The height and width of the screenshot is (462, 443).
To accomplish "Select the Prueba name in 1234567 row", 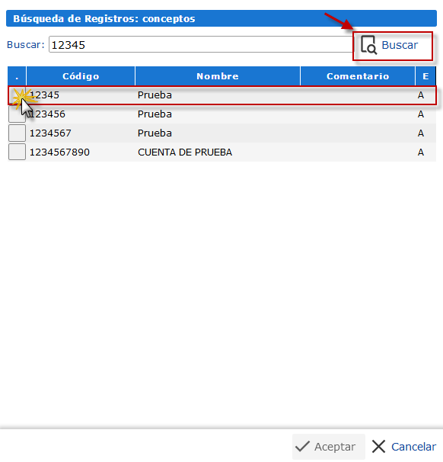I will (x=155, y=133).
